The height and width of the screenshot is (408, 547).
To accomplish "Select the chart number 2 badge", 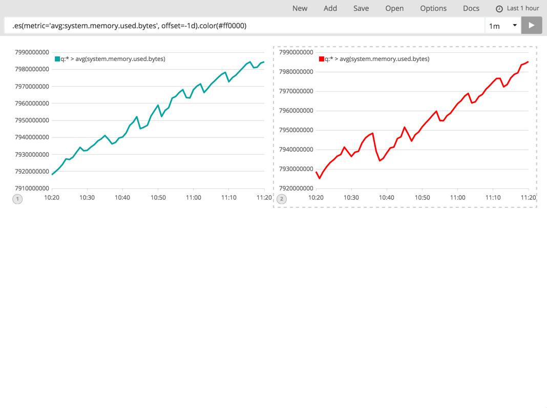I will tap(282, 199).
